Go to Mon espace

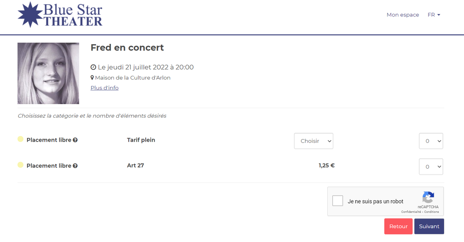(x=403, y=15)
